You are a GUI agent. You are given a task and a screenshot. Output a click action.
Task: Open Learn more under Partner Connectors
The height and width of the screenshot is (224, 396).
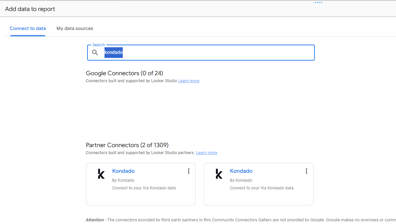(x=206, y=152)
